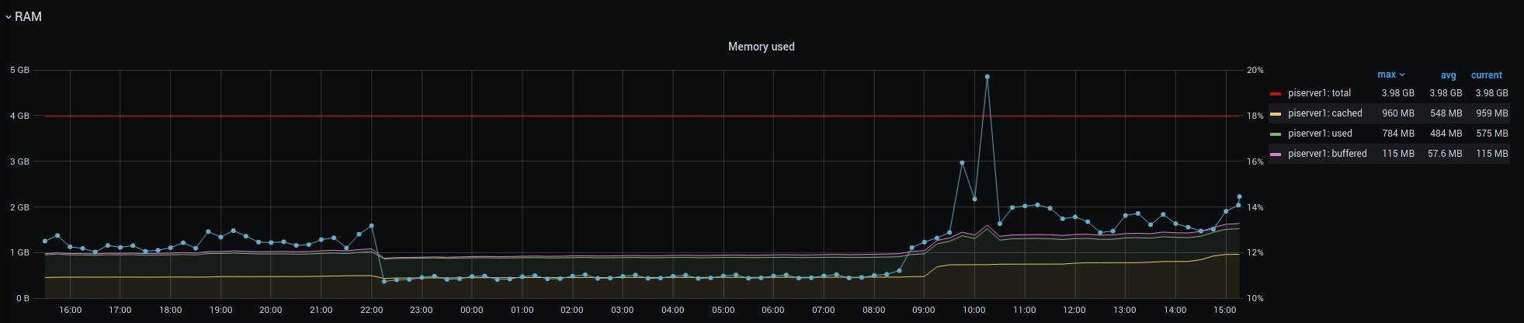Click the red piserver1: total color swatch
This screenshot has height=323, width=1524.
(x=1275, y=94)
